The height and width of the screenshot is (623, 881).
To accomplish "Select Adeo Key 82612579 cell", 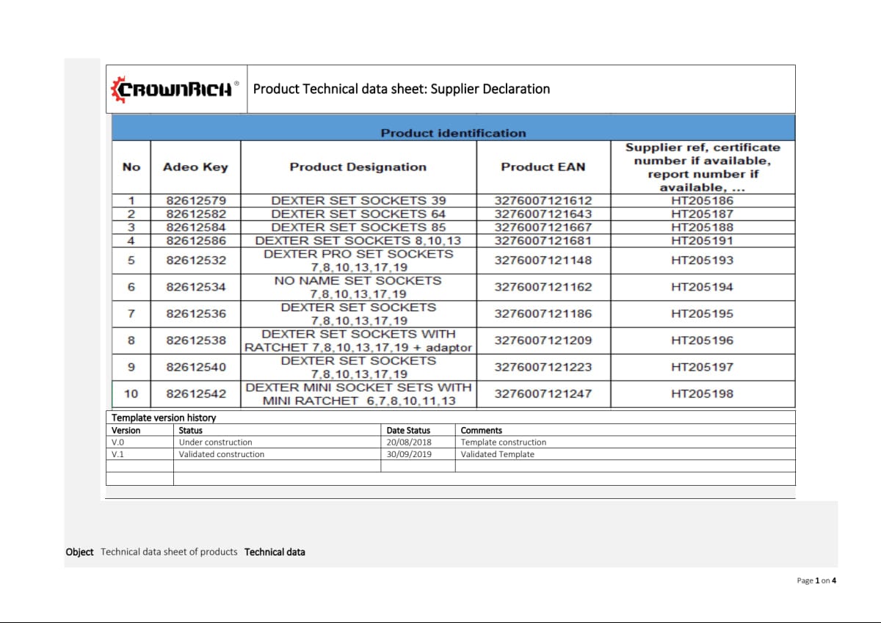I will point(195,200).
